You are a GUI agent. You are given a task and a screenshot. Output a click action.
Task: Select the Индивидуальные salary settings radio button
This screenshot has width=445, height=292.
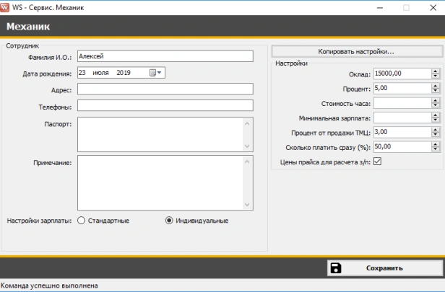(170, 220)
